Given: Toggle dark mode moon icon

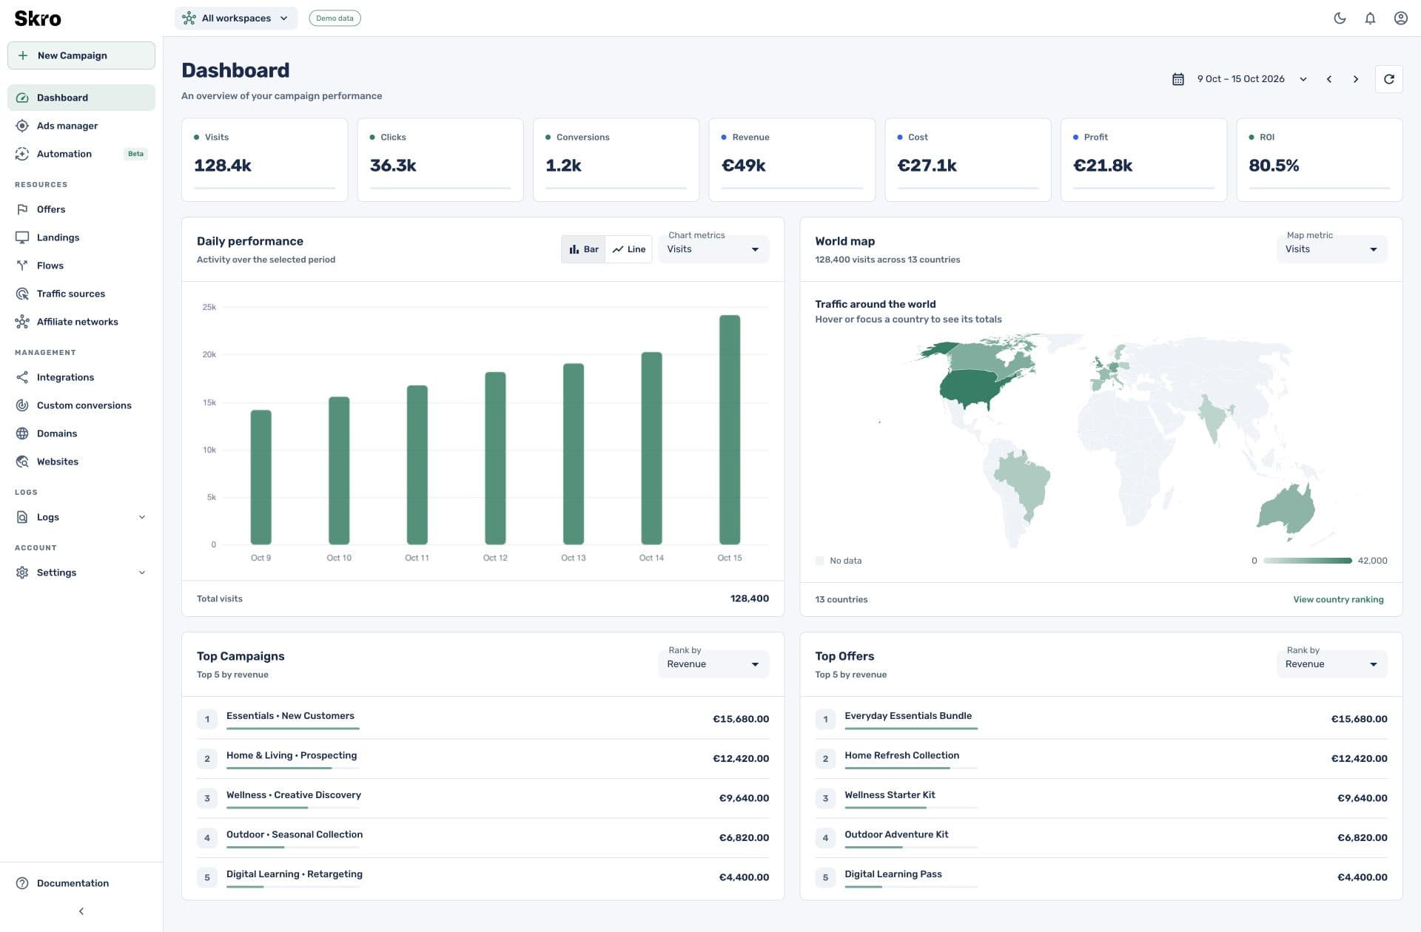Looking at the screenshot, I should tap(1340, 18).
